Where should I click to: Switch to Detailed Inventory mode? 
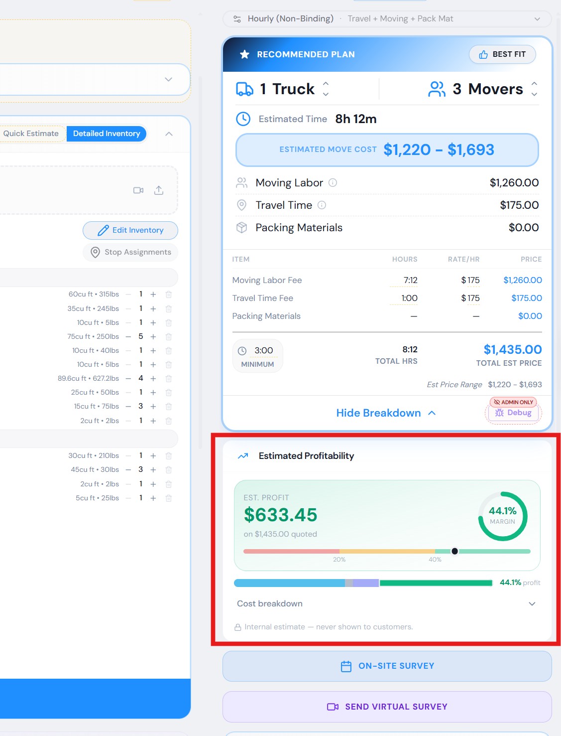[107, 134]
